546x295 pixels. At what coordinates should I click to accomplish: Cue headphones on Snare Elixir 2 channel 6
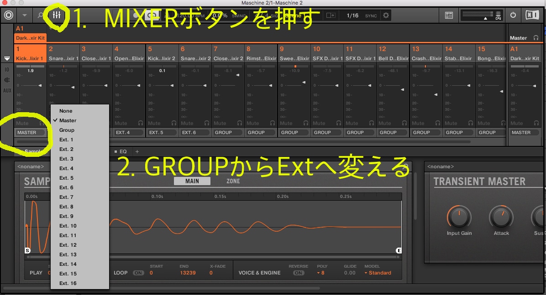207,123
